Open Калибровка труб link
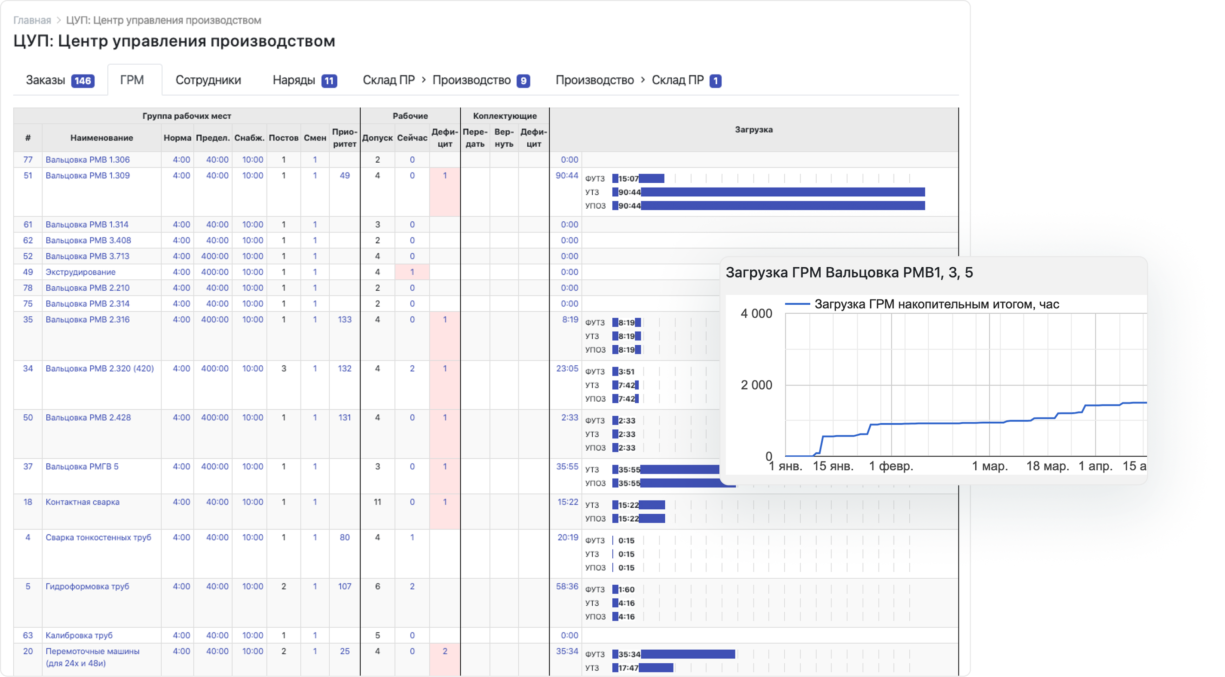 click(79, 635)
